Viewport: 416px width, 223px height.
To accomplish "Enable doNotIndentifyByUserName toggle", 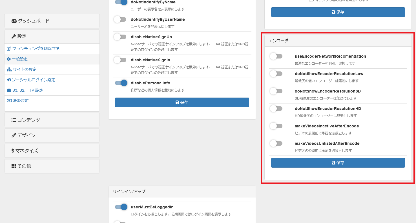I will click(x=120, y=19).
